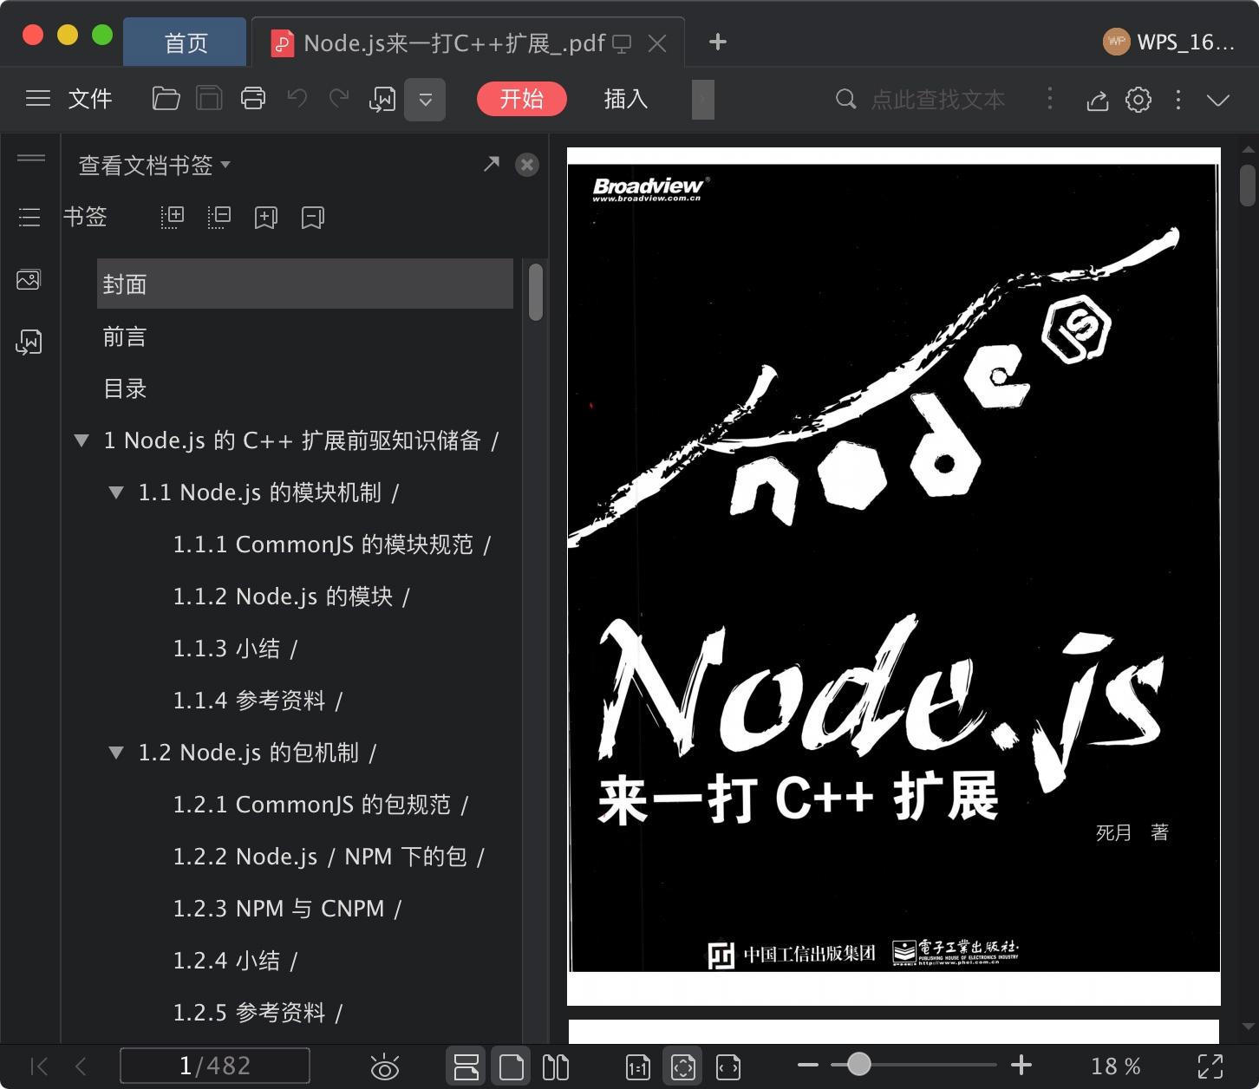Click the undo arrow icon
The width and height of the screenshot is (1259, 1089).
click(x=297, y=99)
